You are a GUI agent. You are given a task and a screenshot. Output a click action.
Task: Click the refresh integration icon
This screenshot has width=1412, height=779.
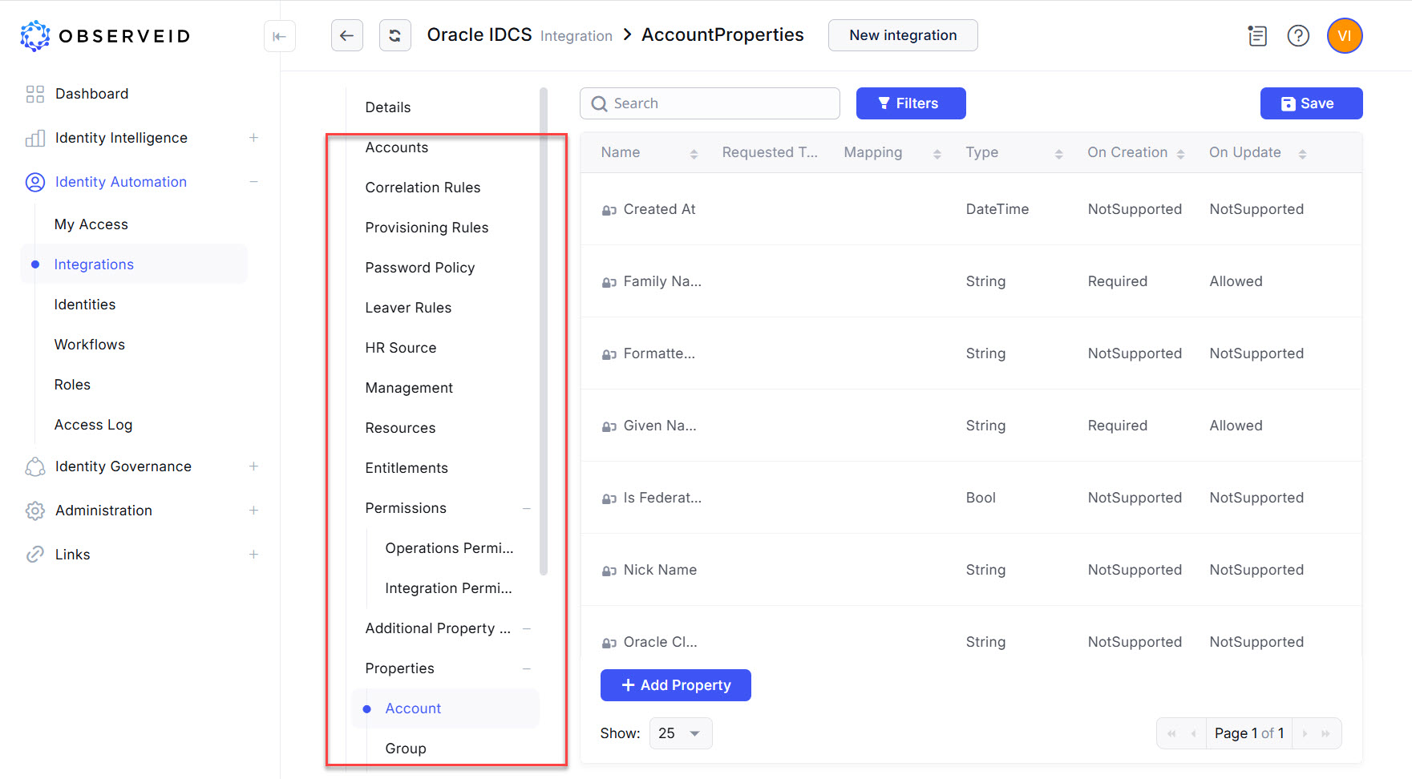click(394, 35)
